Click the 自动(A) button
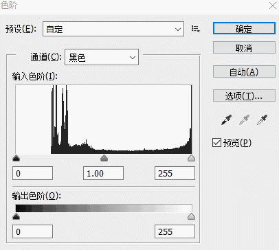The height and width of the screenshot is (250, 279). click(244, 71)
